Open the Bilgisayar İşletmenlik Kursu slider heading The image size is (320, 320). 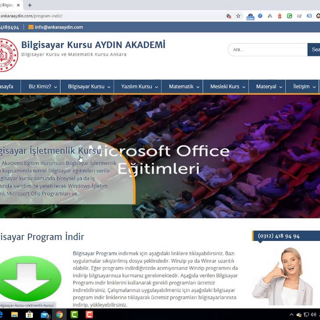50,151
